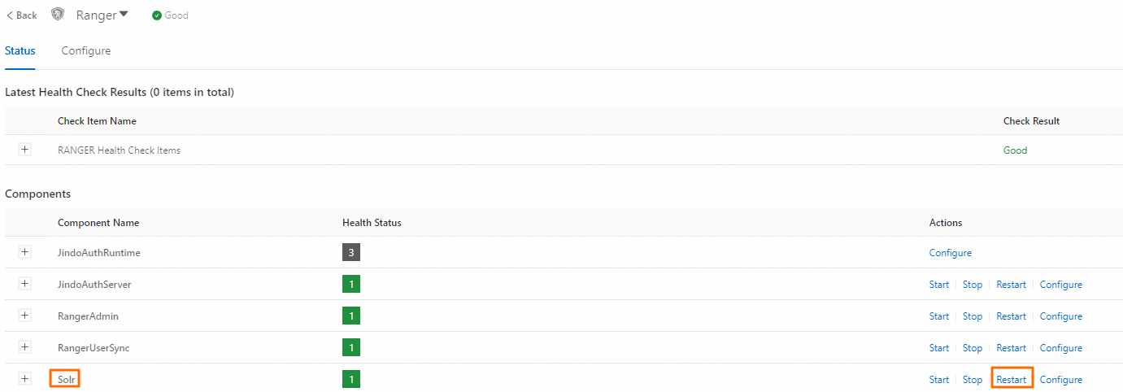Expand the Solr component row
Viewport: 1123px width, 392px height.
click(24, 379)
